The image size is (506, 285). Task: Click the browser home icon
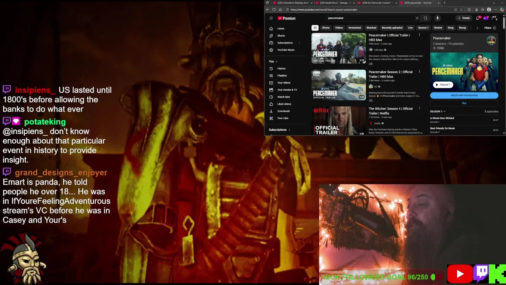[x=280, y=9]
